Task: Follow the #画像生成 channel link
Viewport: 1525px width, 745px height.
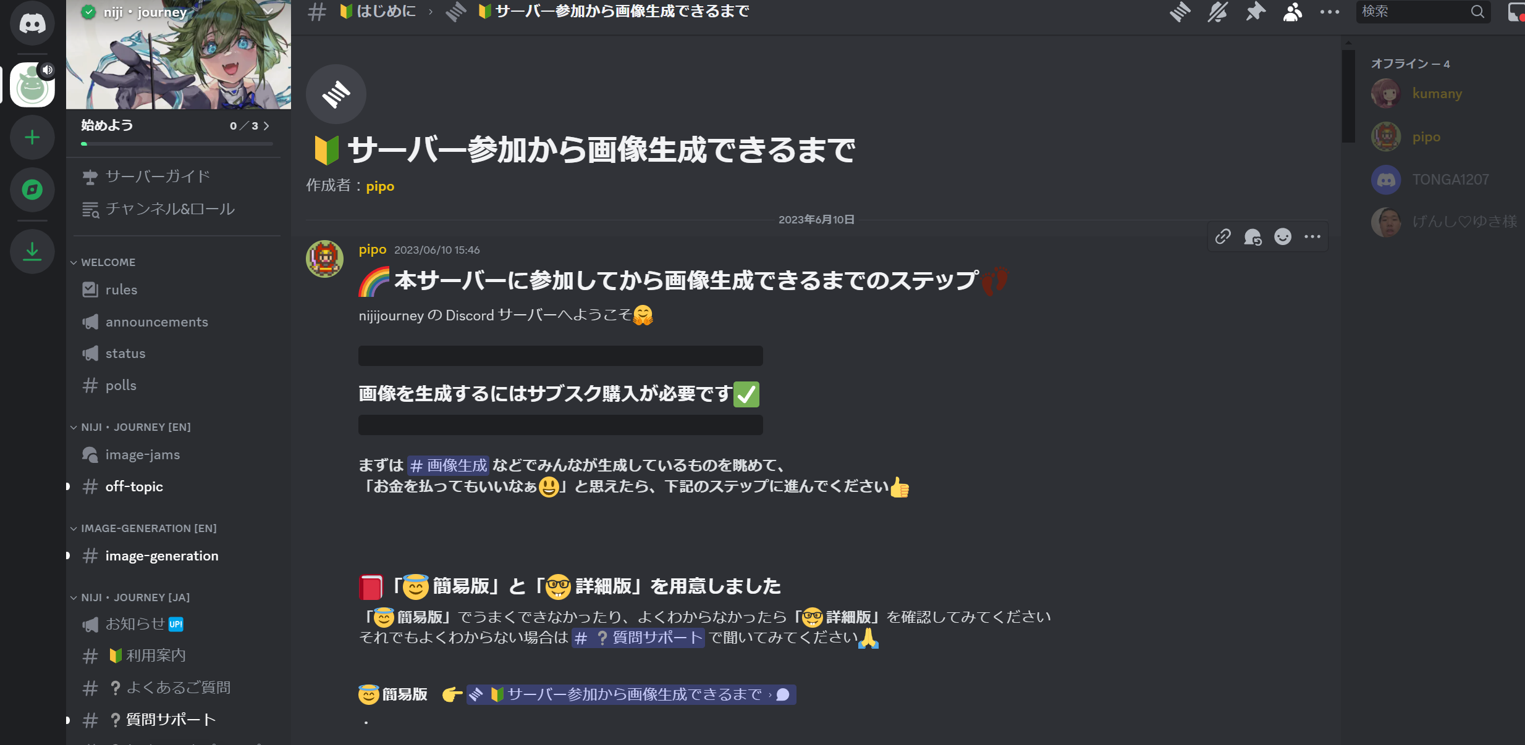Action: coord(448,465)
